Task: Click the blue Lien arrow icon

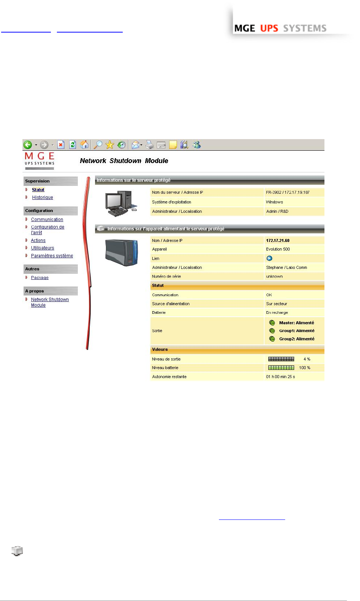Action: (x=269, y=258)
